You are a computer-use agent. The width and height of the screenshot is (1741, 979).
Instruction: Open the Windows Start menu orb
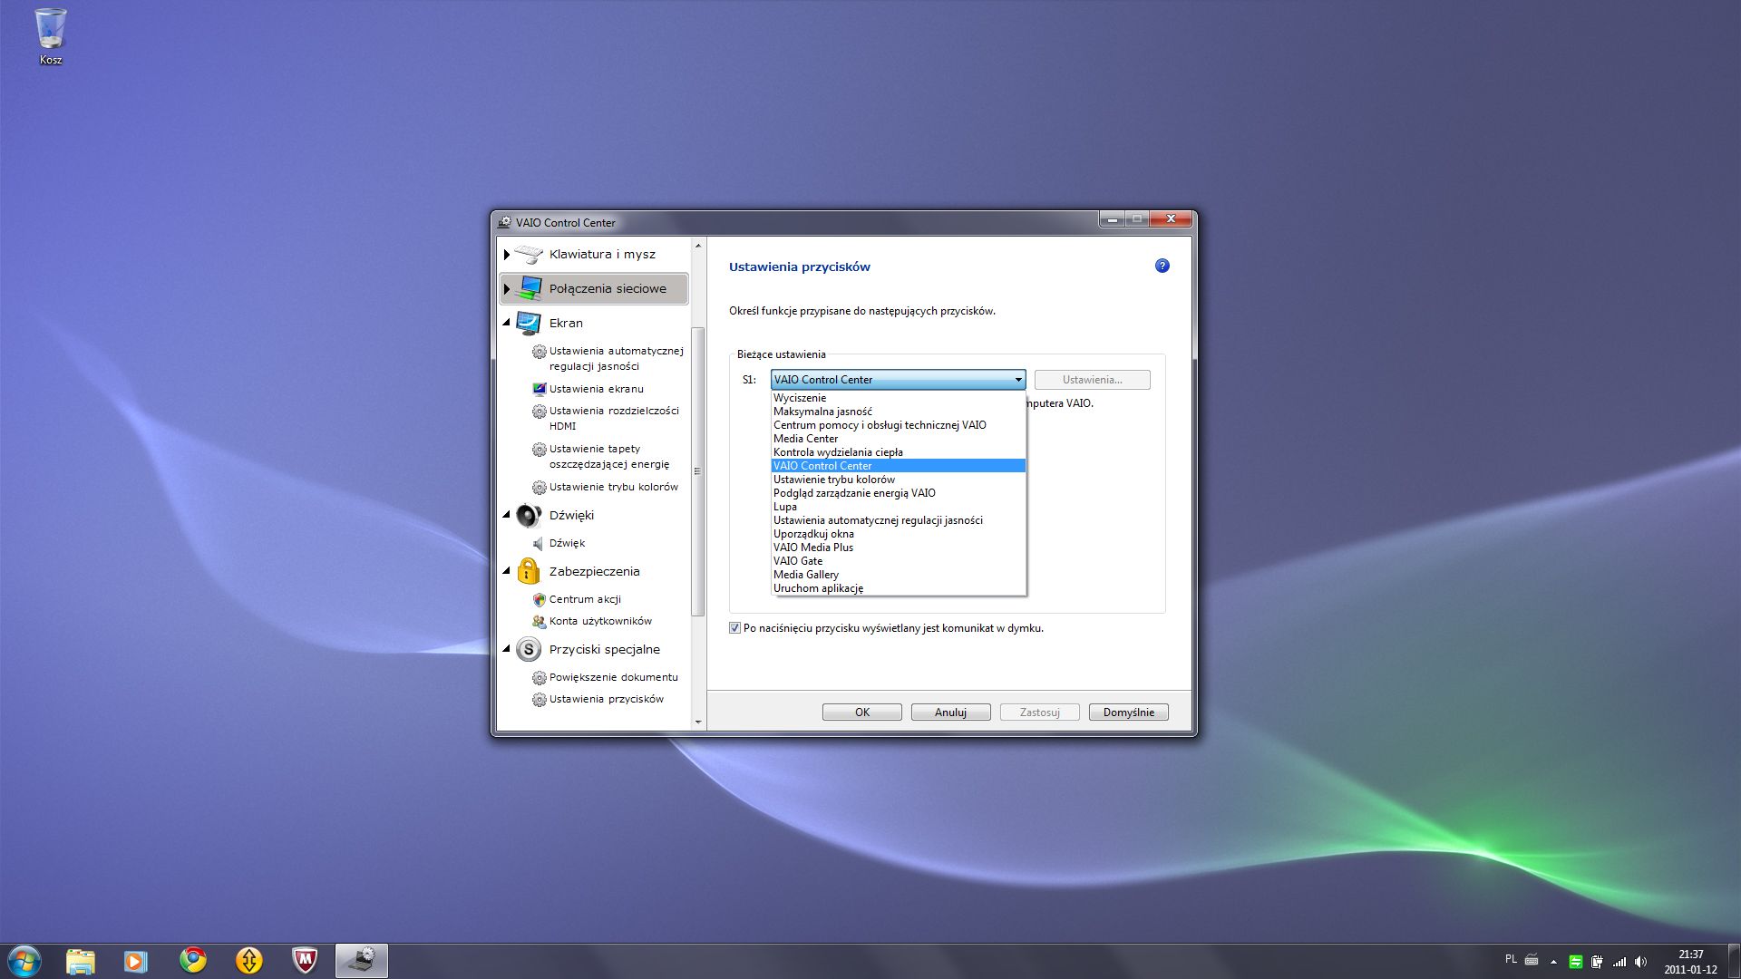click(24, 961)
